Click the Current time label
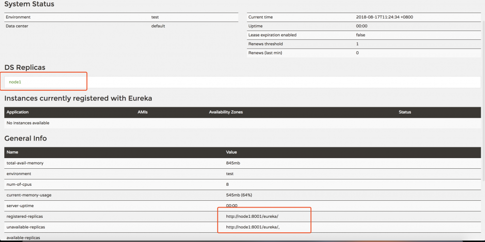The width and height of the screenshot is (485, 242). point(260,17)
